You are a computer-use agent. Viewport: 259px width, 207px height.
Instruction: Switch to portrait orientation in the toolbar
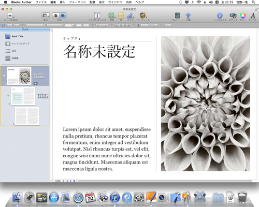coord(55,16)
